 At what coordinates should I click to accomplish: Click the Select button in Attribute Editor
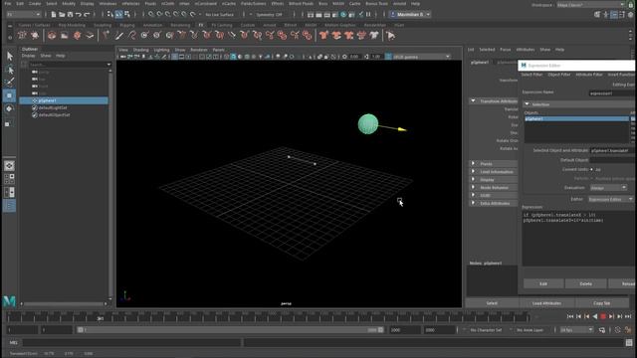click(492, 303)
